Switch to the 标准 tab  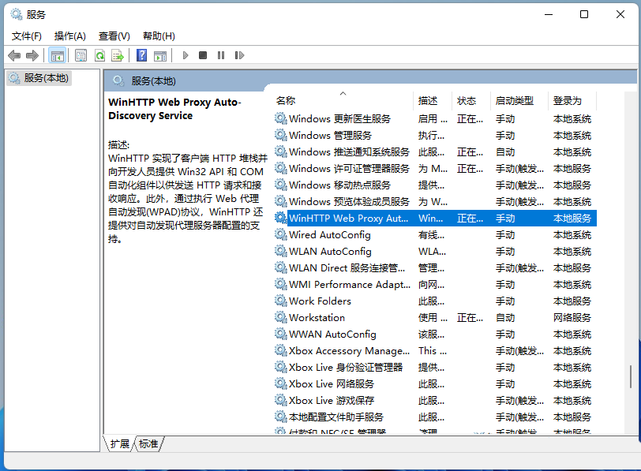click(x=148, y=444)
